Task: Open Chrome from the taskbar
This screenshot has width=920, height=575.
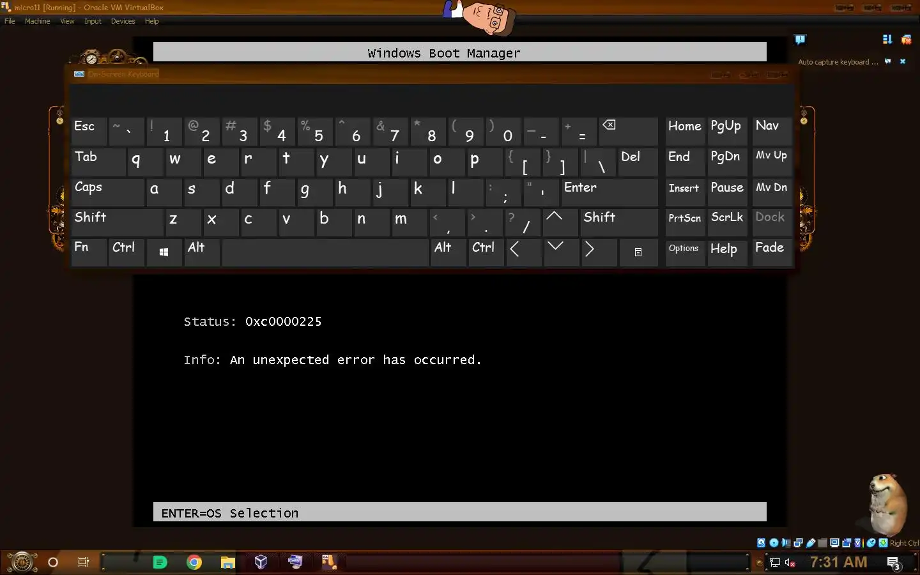Action: pyautogui.click(x=194, y=562)
